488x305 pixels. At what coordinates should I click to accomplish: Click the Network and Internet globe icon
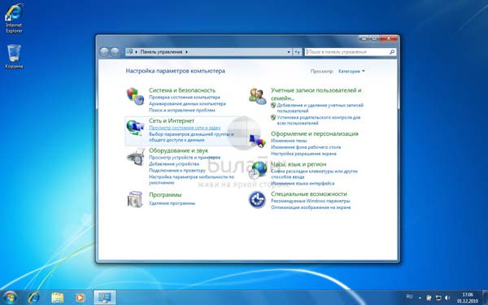pyautogui.click(x=135, y=128)
